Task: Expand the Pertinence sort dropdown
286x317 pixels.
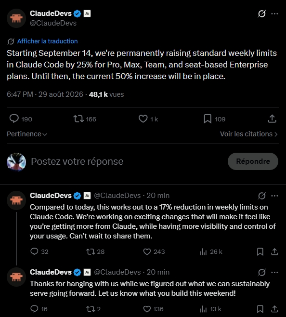Action: point(27,134)
